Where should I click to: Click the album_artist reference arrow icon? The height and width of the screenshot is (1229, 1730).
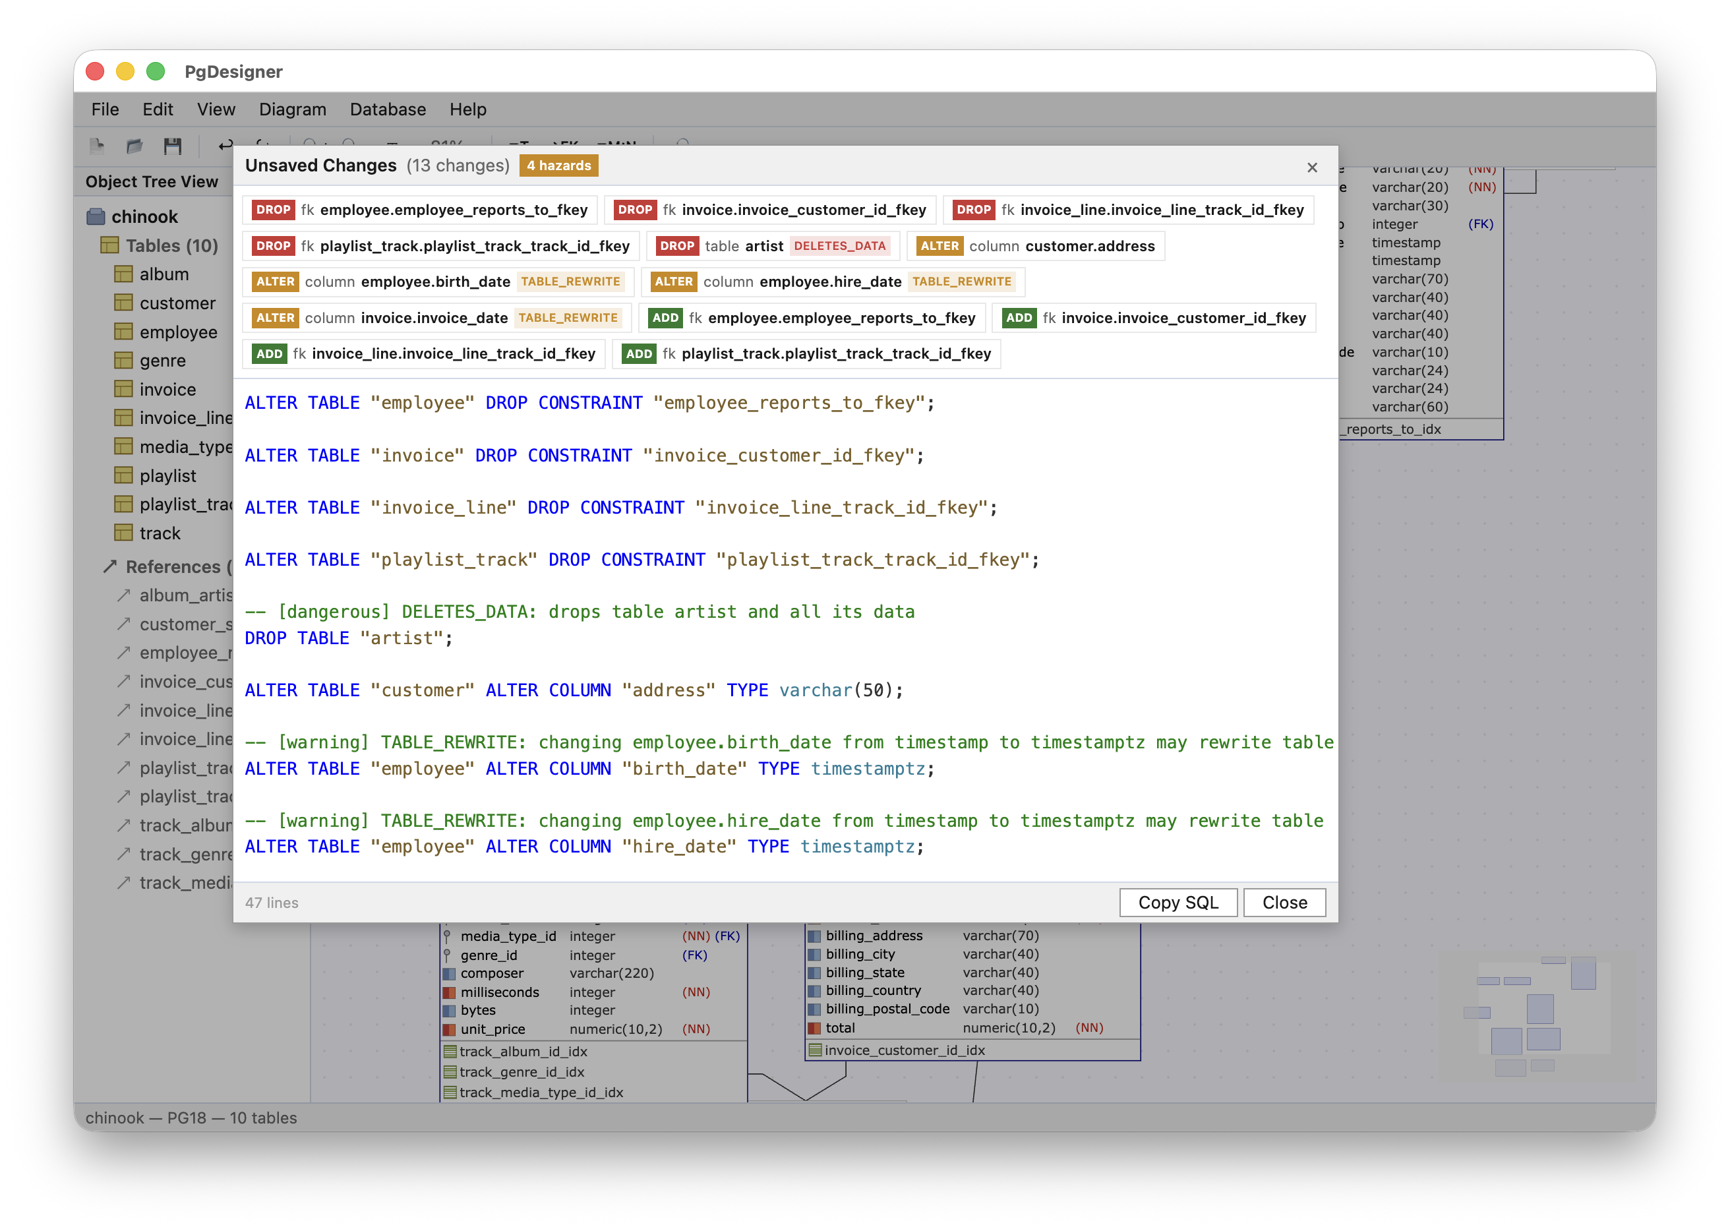click(123, 595)
